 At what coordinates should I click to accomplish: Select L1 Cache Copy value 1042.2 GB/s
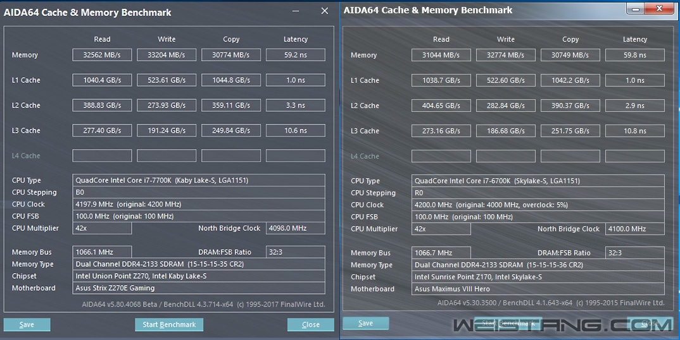(570, 80)
